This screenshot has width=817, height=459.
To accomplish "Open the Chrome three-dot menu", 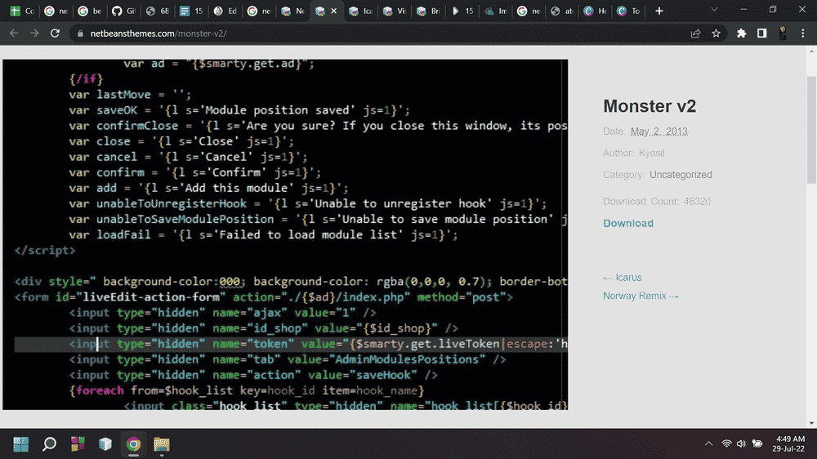I will point(803,33).
